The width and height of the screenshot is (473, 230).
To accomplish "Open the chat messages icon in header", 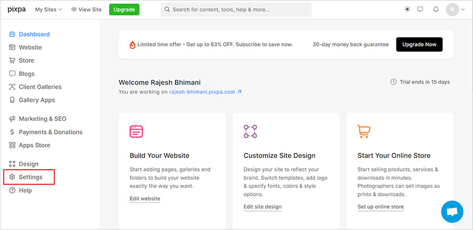I will 420,10.
